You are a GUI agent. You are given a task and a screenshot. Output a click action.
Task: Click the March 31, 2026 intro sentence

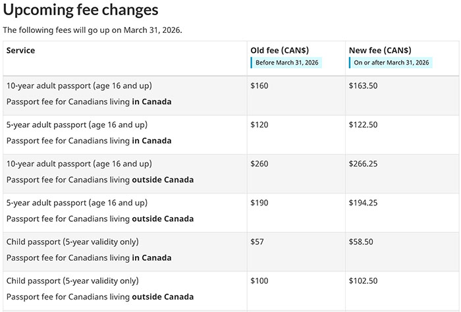[x=92, y=30]
